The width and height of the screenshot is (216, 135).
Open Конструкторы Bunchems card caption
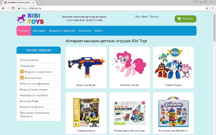(173, 131)
